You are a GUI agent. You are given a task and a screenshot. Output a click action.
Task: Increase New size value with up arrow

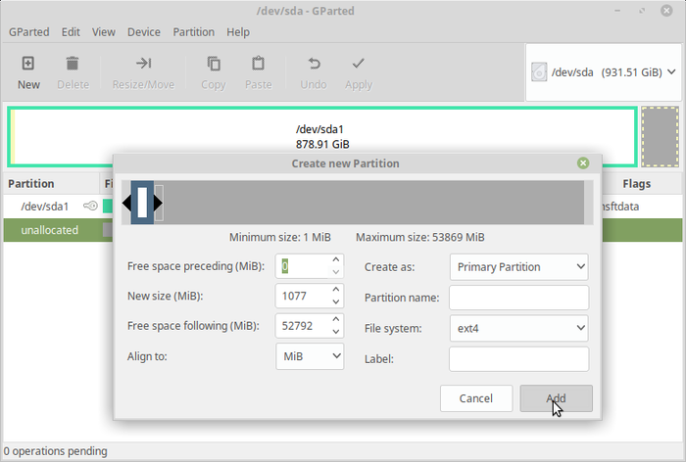click(x=336, y=290)
